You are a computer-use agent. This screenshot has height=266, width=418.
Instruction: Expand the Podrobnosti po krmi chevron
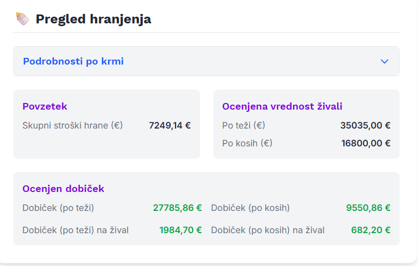click(384, 61)
